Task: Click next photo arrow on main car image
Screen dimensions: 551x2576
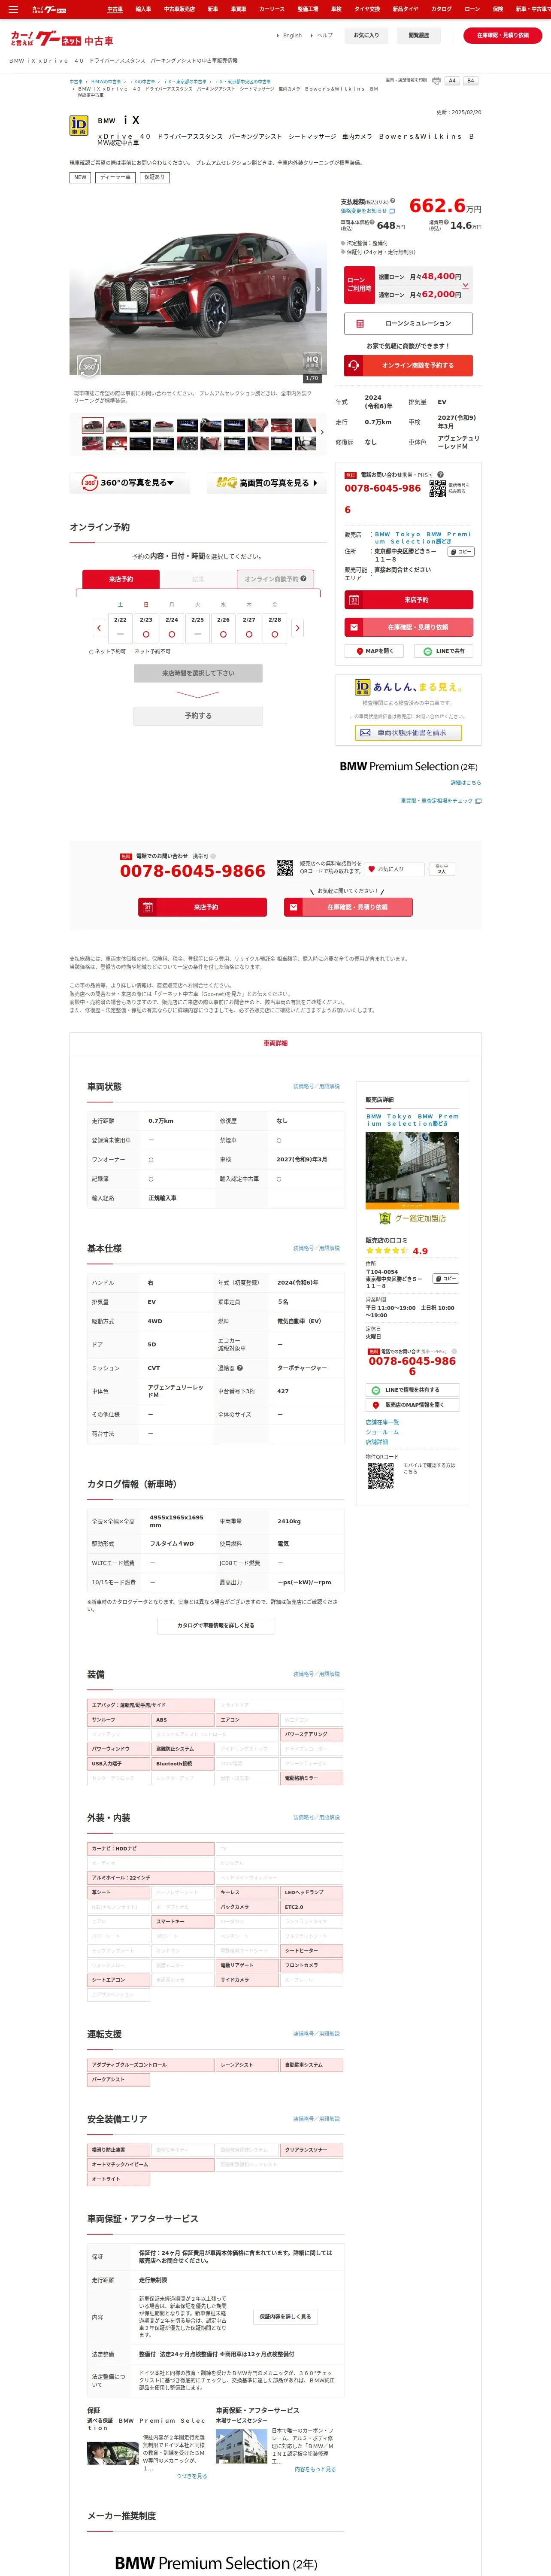Action: (318, 290)
